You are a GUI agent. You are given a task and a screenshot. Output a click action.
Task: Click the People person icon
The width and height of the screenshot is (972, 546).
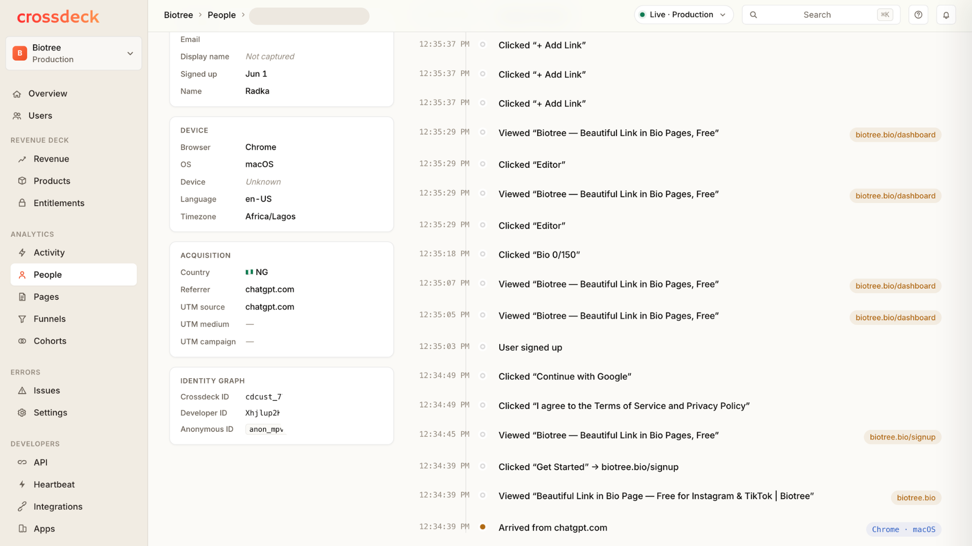(22, 275)
